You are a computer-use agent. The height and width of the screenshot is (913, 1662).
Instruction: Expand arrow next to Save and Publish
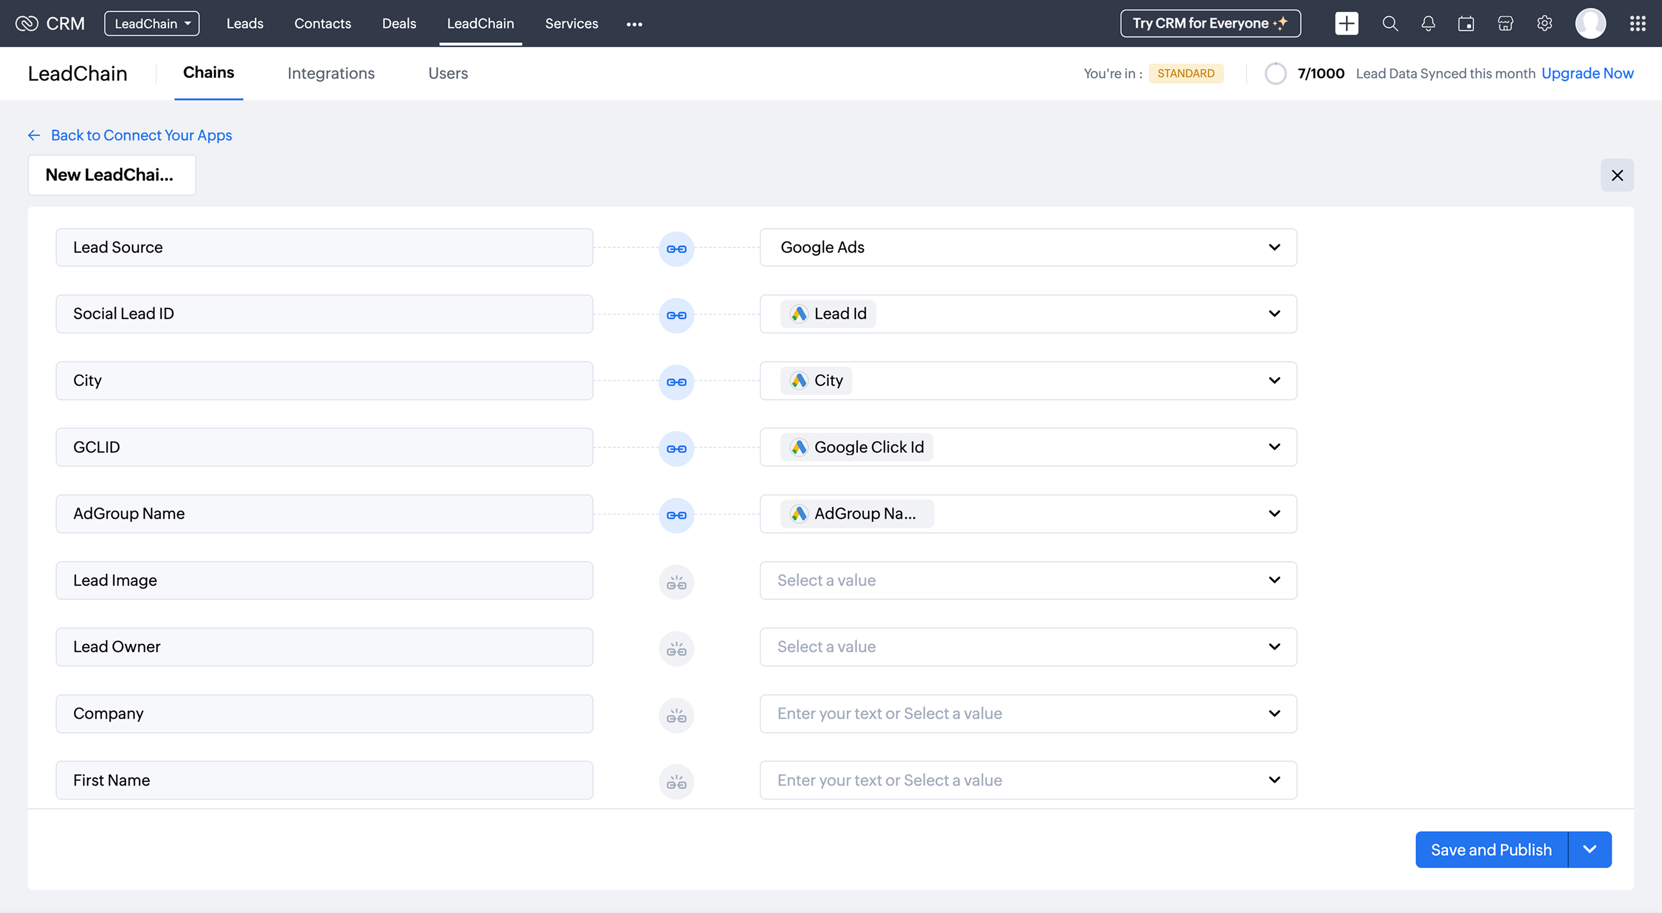(1590, 849)
